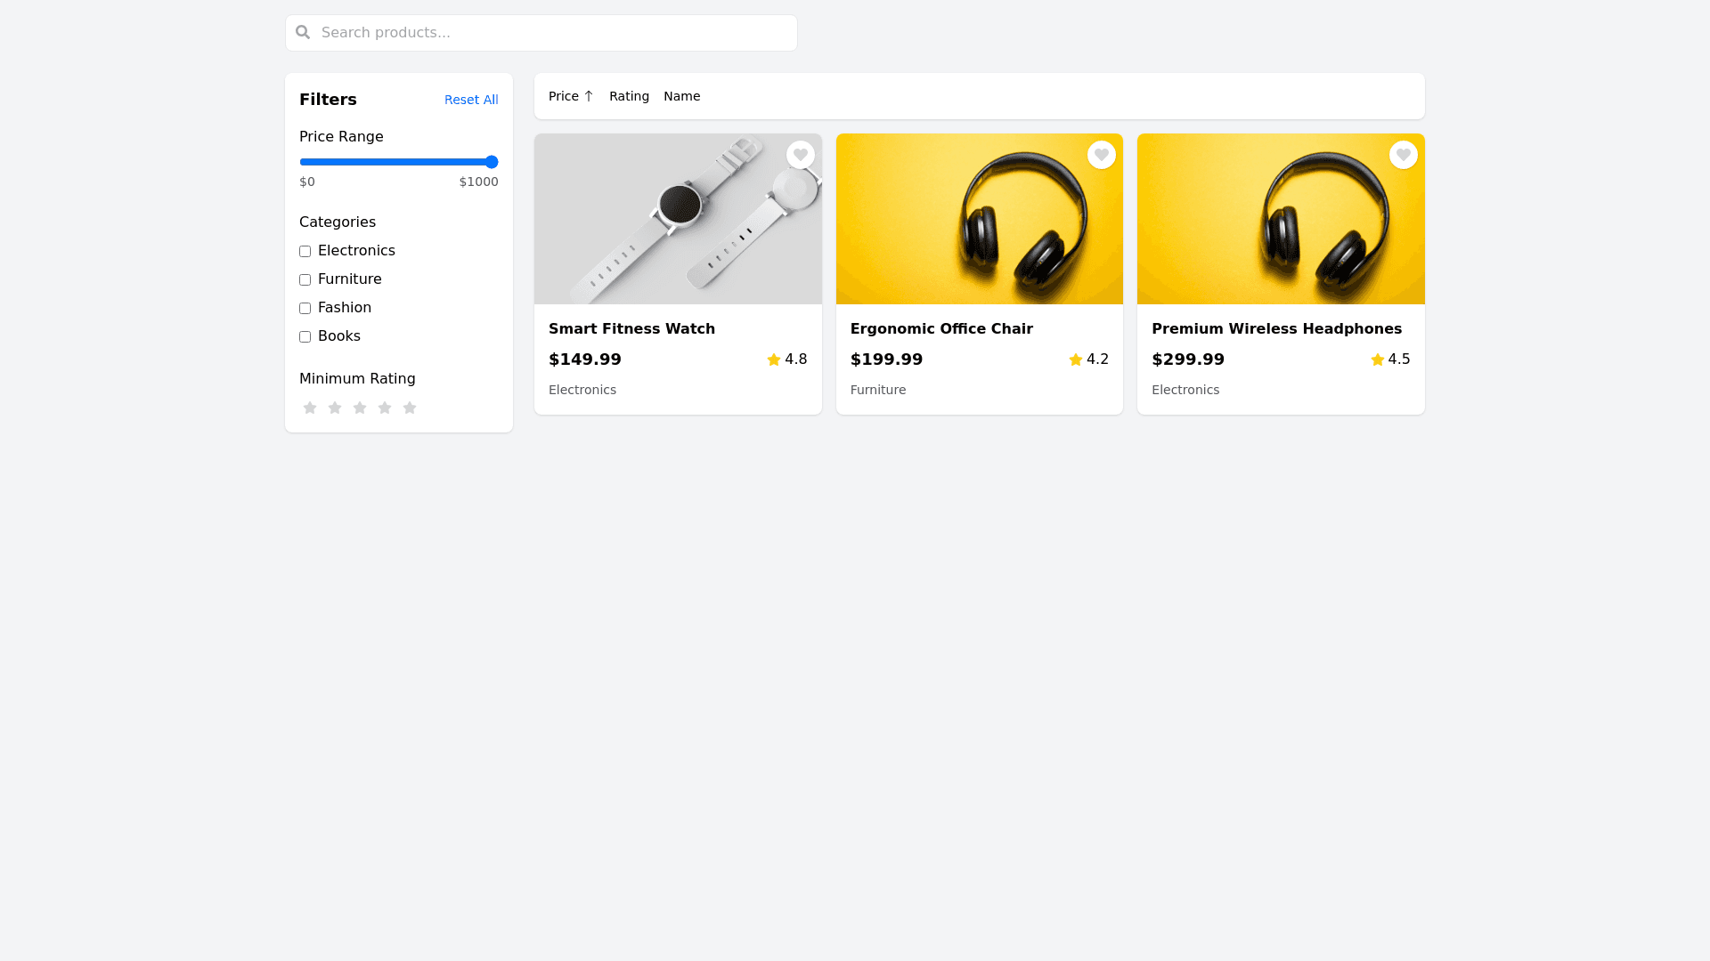Sort products by Name
1710x961 pixels.
pos(681,96)
